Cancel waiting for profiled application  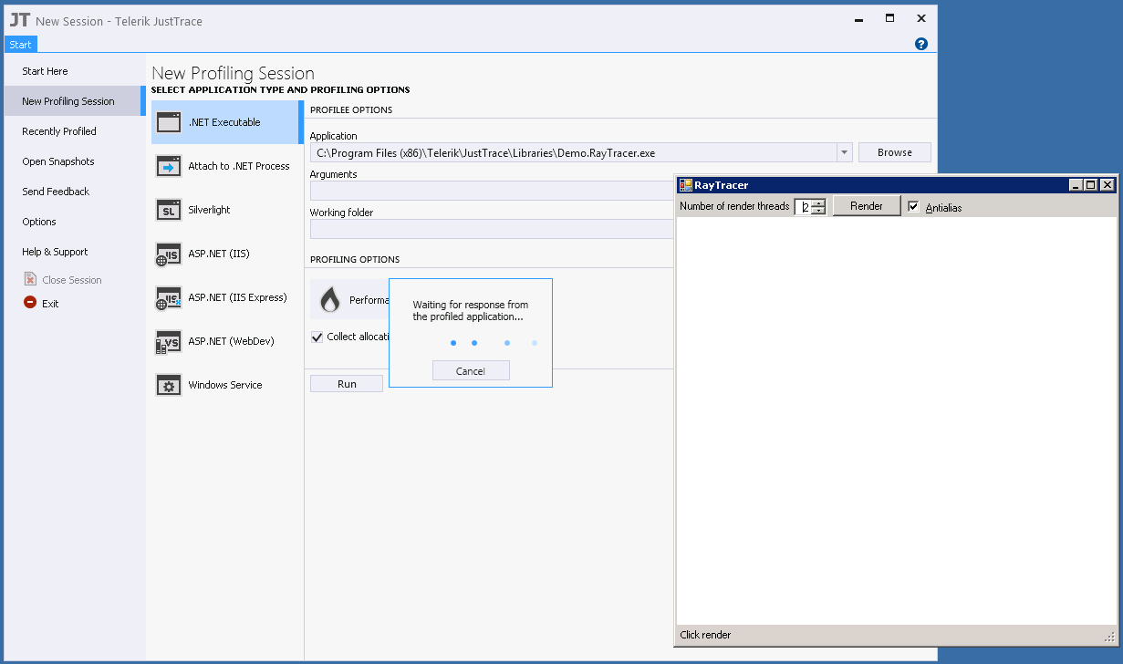(471, 370)
